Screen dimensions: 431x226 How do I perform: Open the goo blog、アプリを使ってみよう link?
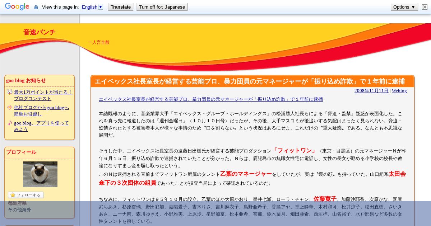pyautogui.click(x=41, y=126)
